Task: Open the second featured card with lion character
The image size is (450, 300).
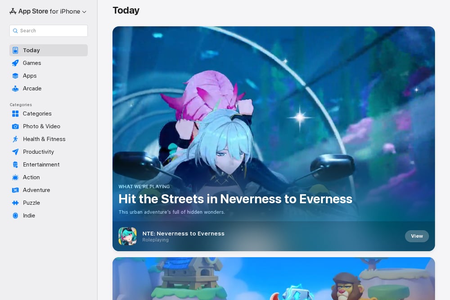Action: point(274,278)
